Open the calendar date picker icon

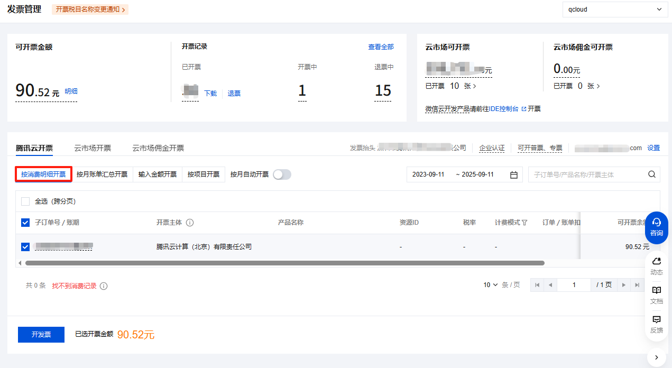513,175
